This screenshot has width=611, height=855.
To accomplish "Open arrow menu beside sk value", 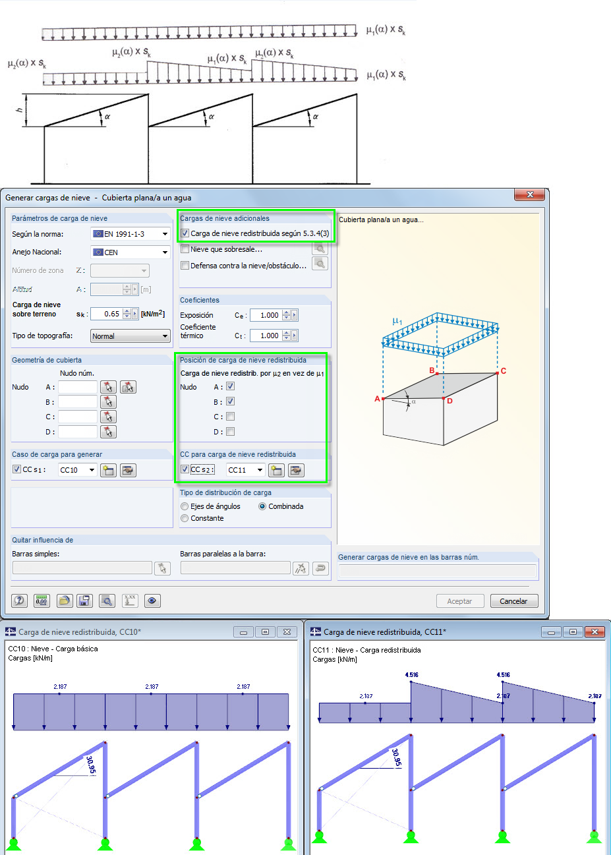I will 135,314.
